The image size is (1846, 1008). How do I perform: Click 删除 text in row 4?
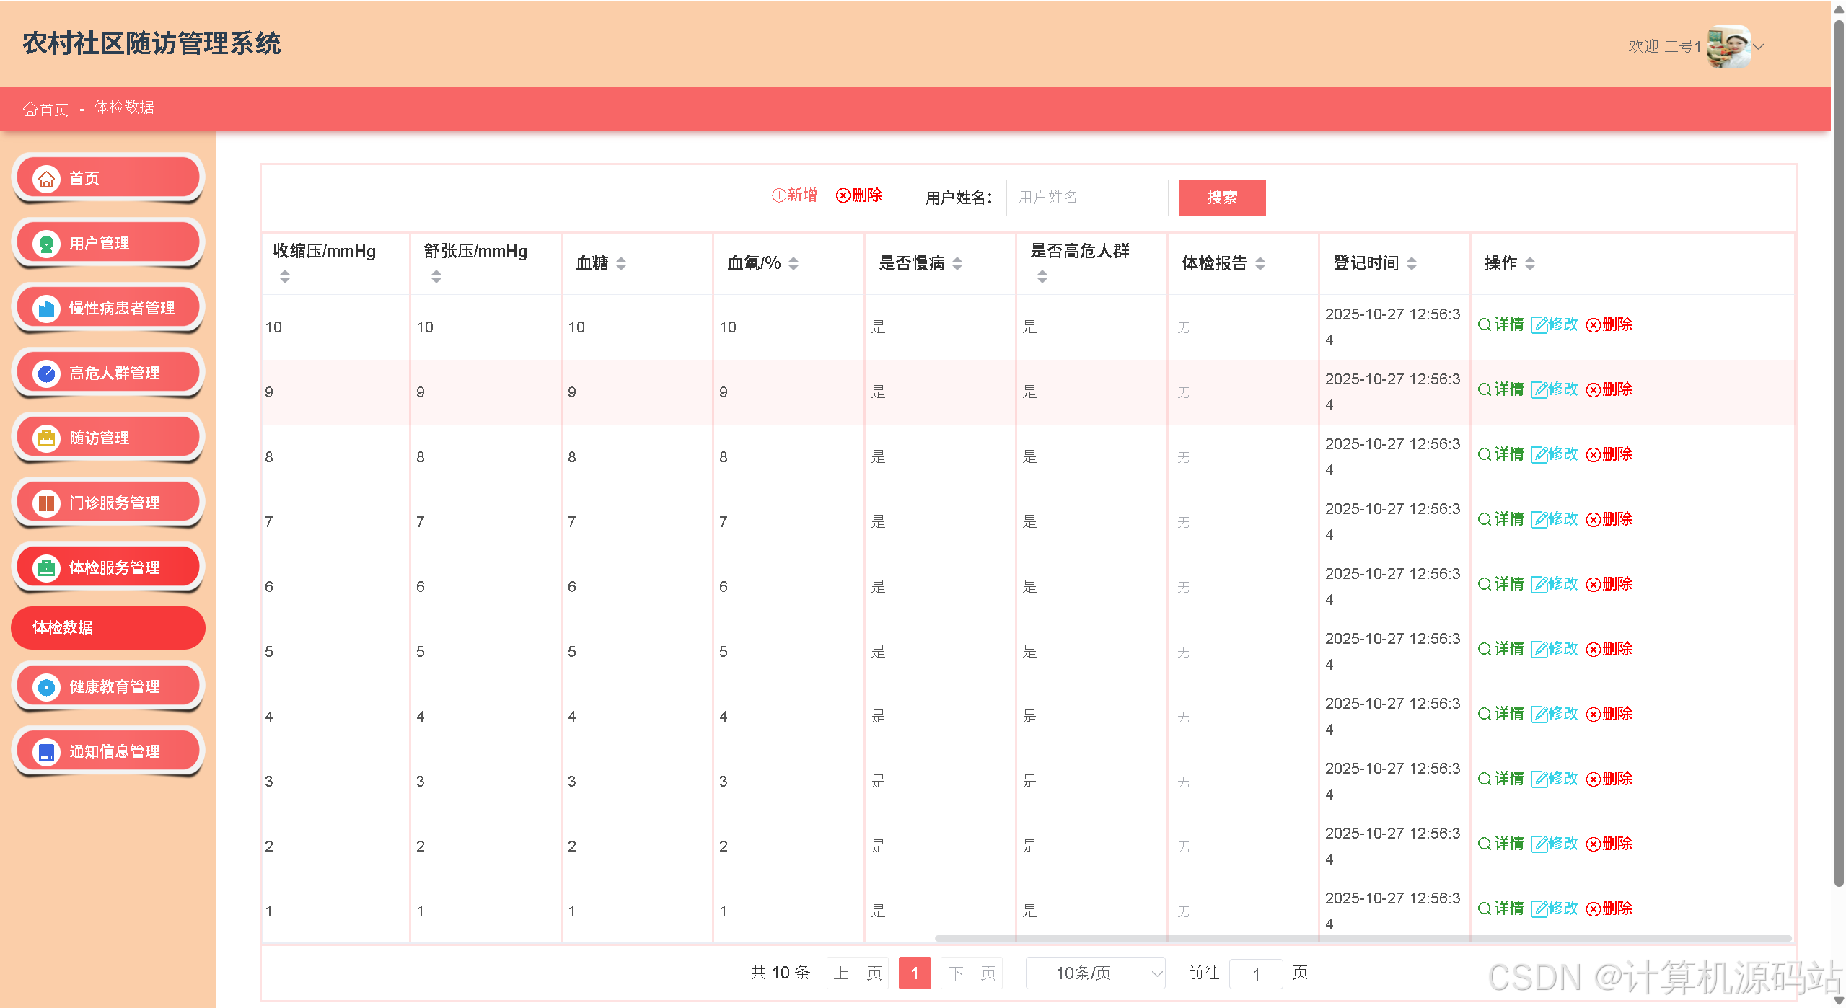[x=1617, y=714]
